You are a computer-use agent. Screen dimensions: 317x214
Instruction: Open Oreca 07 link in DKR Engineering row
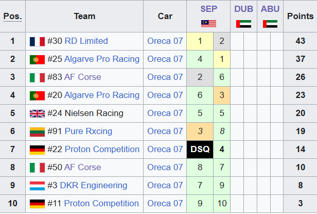165,185
